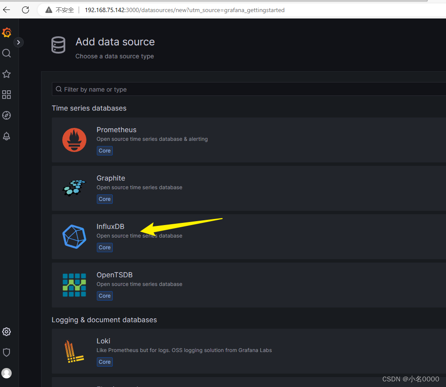Viewport: 446px width, 387px height.
Task: Open starred dashboards star icon
Action: pos(6,74)
